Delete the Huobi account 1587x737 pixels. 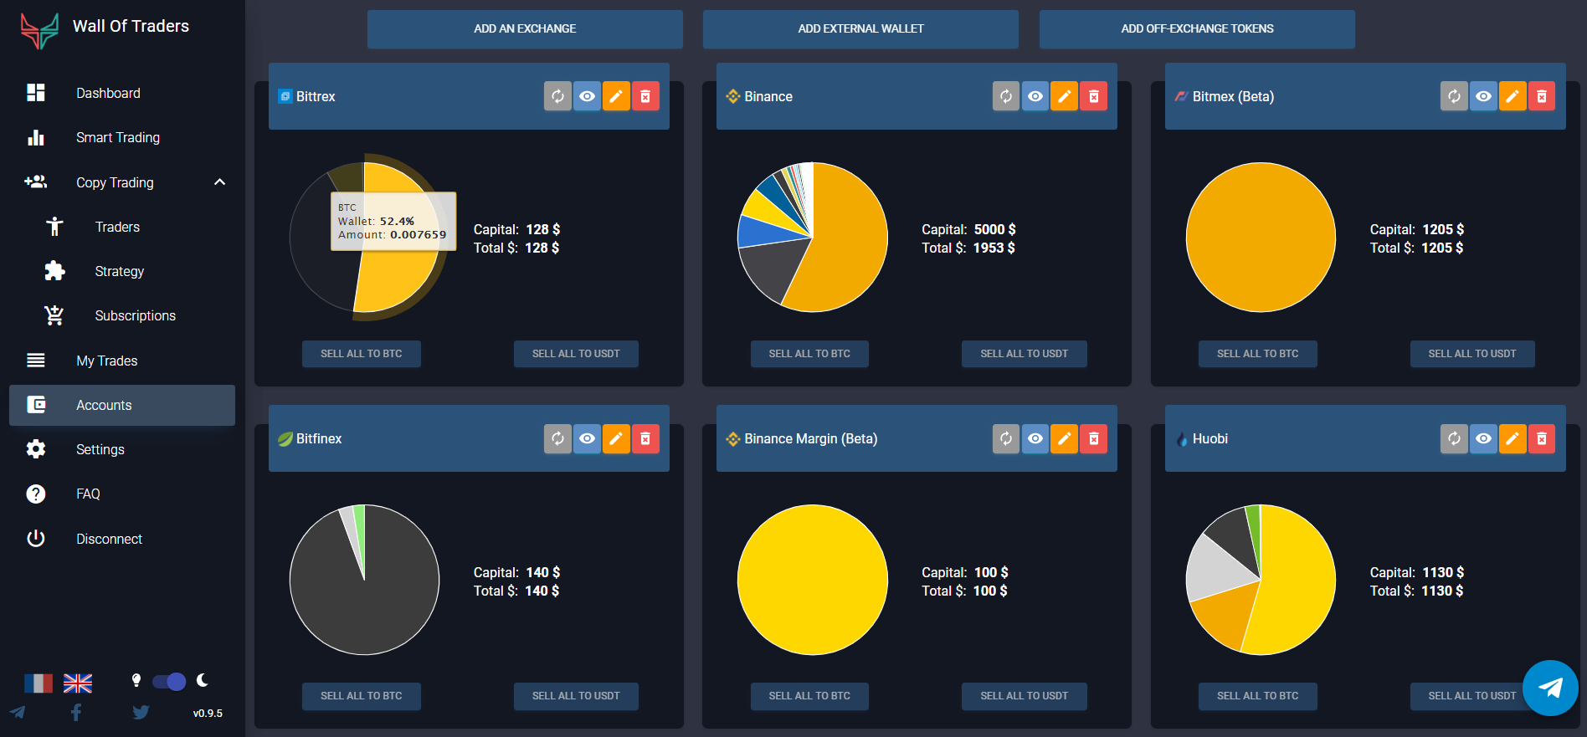pyautogui.click(x=1542, y=438)
